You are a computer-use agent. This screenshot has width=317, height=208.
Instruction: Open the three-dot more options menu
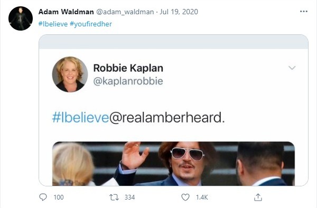304,12
